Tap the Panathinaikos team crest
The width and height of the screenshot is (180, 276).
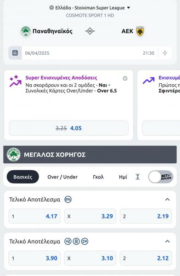coord(26,31)
